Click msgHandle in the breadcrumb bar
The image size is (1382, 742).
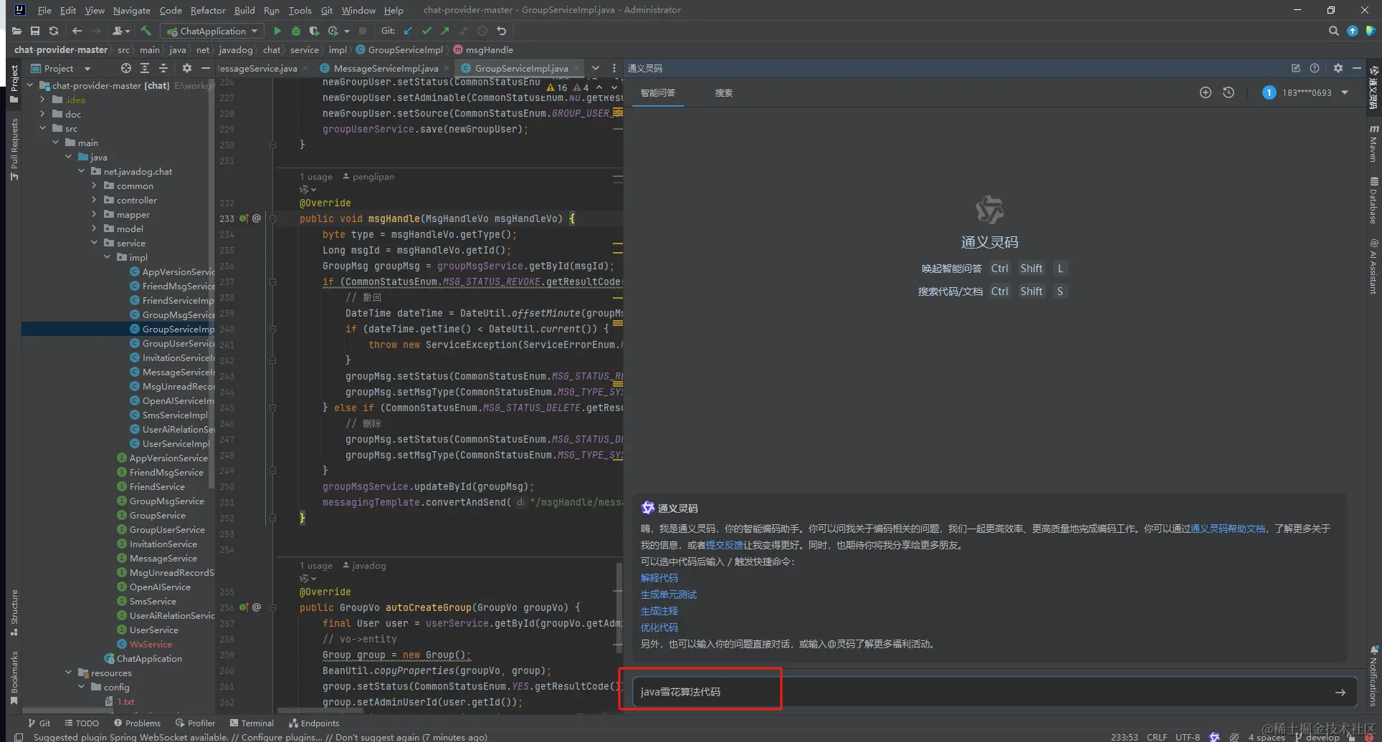(x=484, y=49)
